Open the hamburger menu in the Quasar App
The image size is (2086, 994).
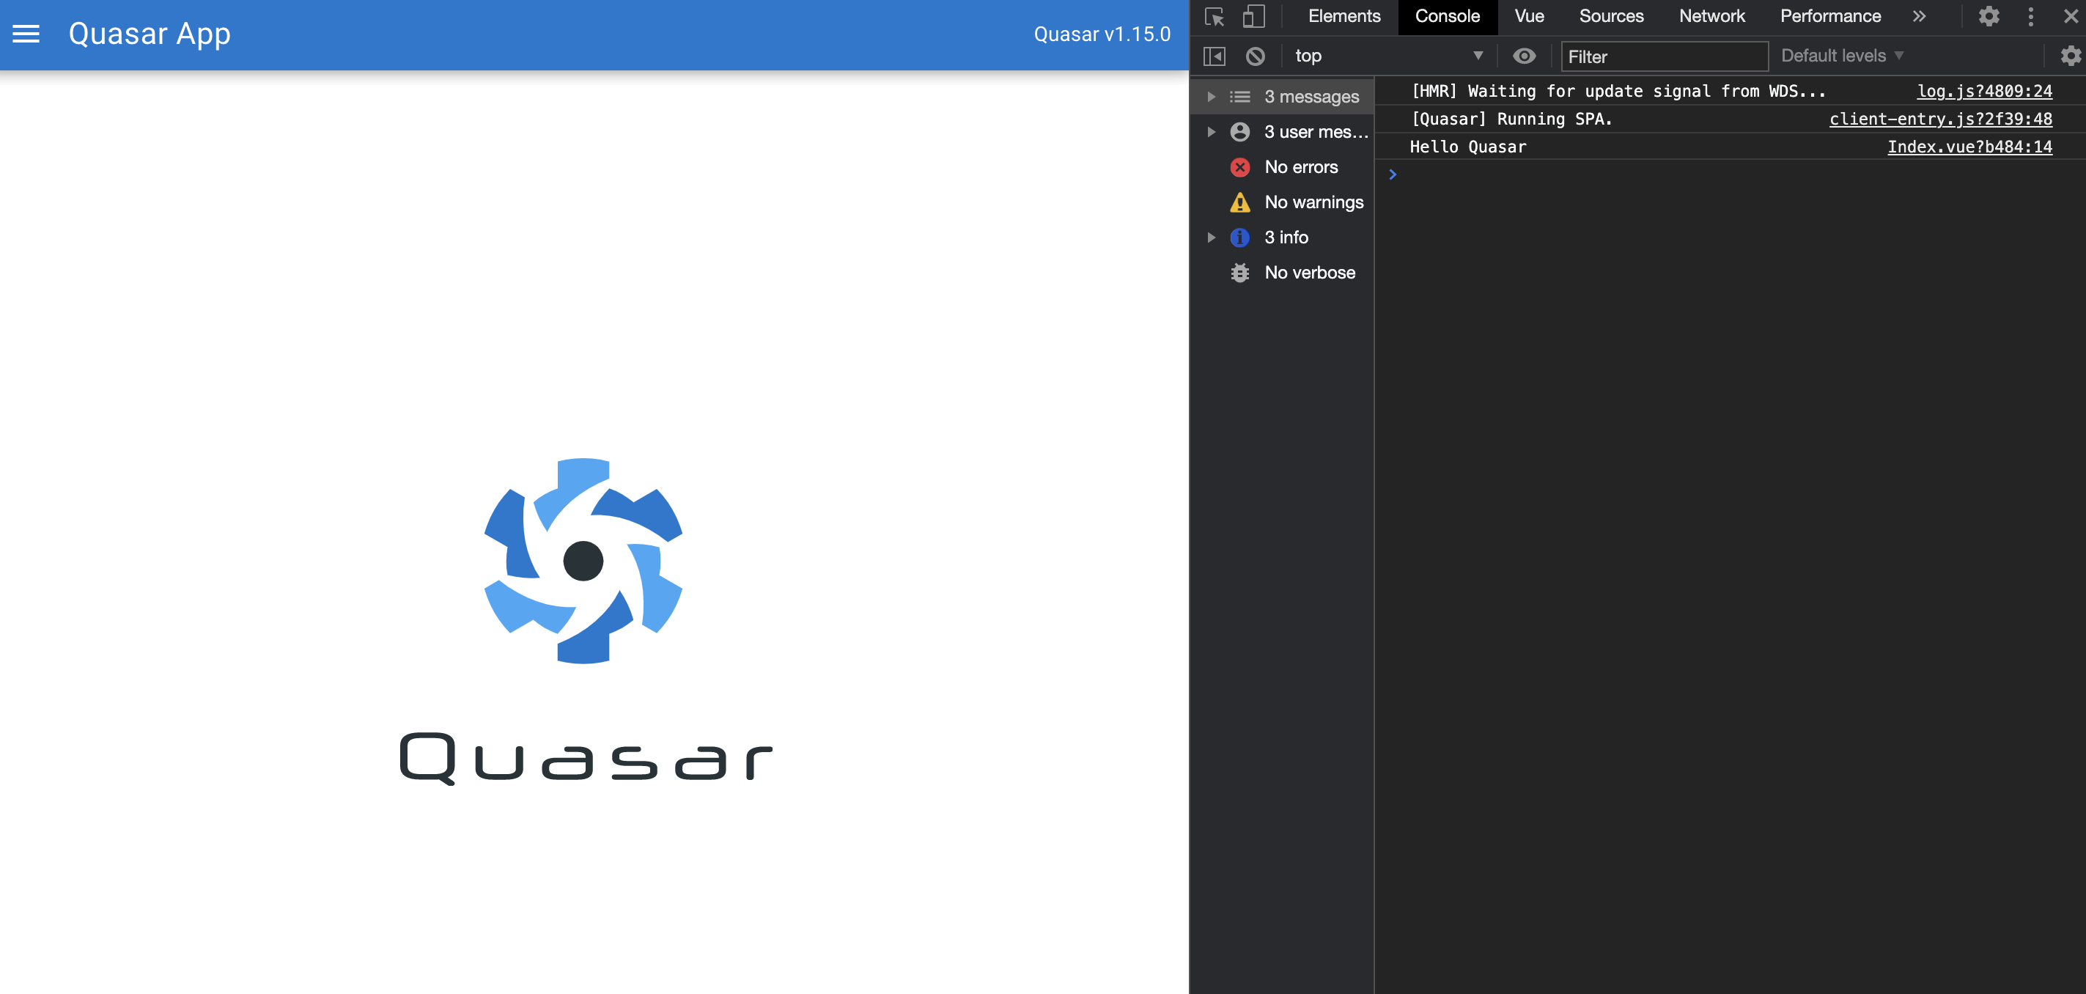click(x=26, y=34)
